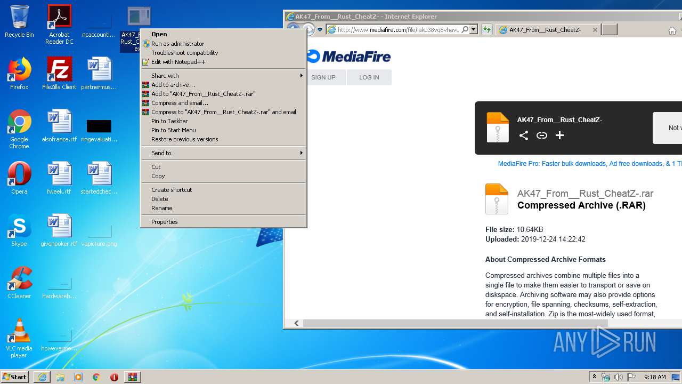Screen dimensions: 682x384
Task: Launch Google Chrome desktop shortcut
Action: click(x=19, y=129)
